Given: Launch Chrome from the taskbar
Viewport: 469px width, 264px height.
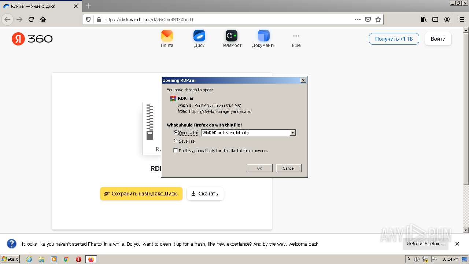Looking at the screenshot, I should pos(66,259).
